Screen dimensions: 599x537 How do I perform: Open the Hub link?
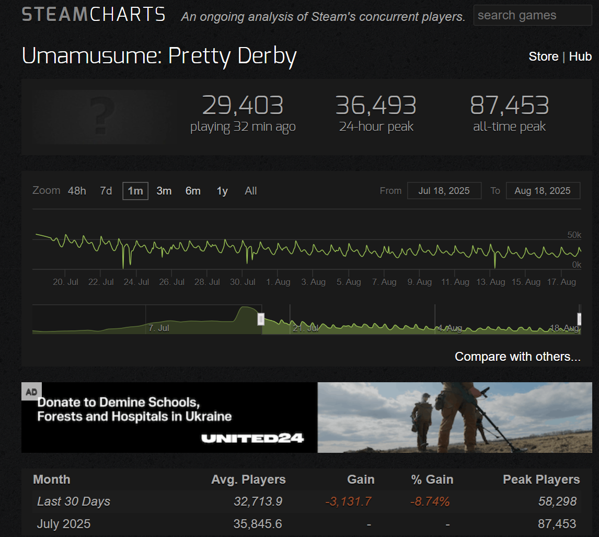point(580,56)
